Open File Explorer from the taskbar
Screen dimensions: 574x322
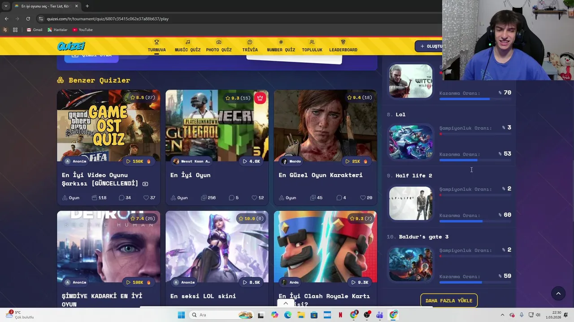coord(301,315)
